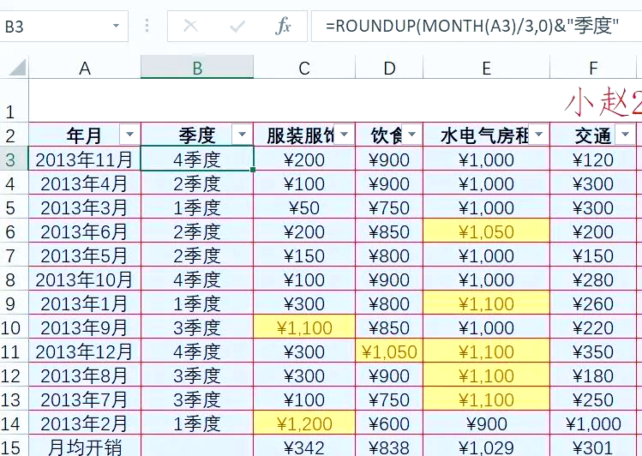642x456 pixels.
Task: Click cell 2013年8月
Action: [85, 375]
